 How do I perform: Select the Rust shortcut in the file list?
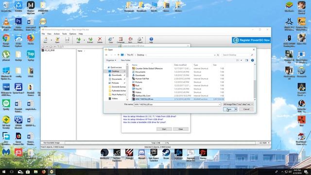[178, 86]
